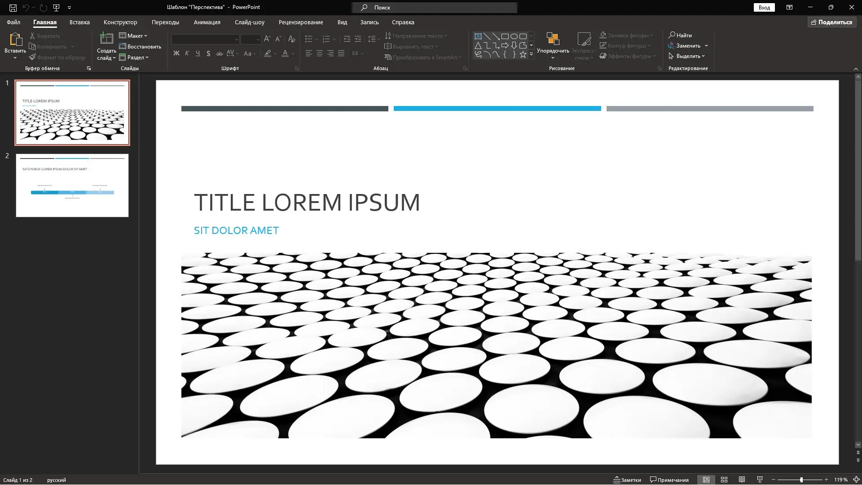Select slide 2 thumbnail

[72, 185]
